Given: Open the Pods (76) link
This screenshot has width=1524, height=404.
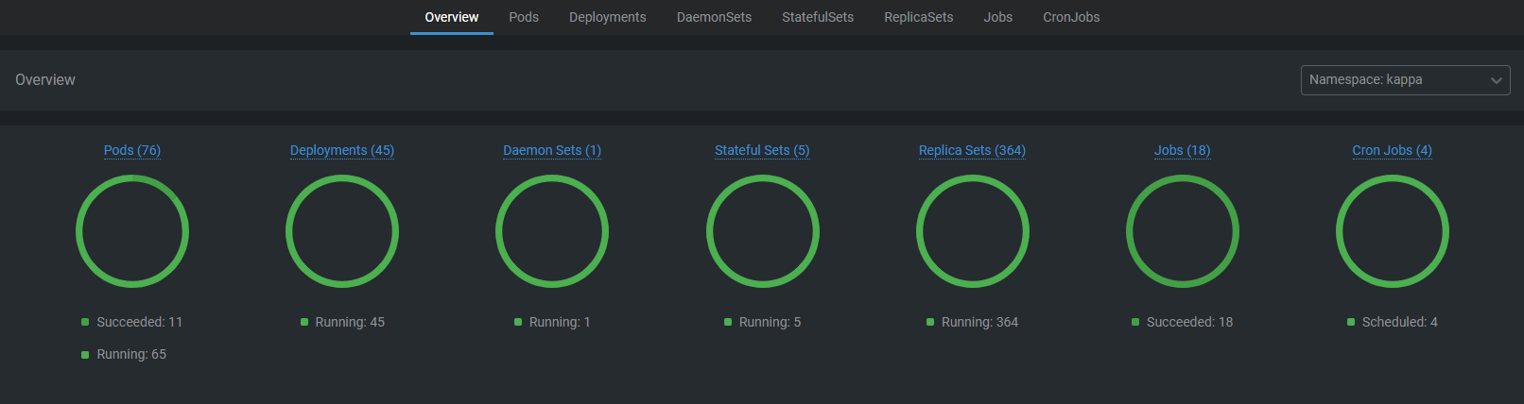Looking at the screenshot, I should click(132, 150).
